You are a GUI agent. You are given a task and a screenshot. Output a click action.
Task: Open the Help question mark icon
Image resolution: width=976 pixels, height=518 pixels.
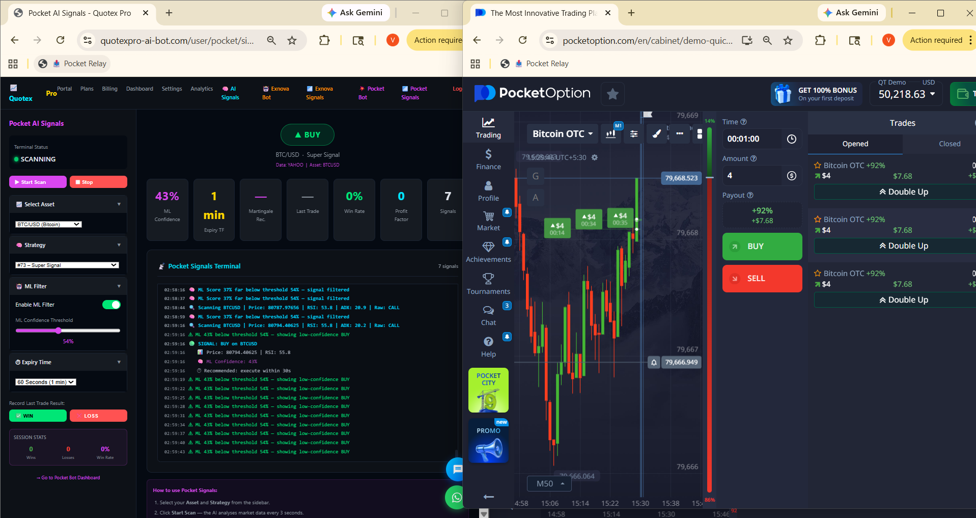(488, 347)
